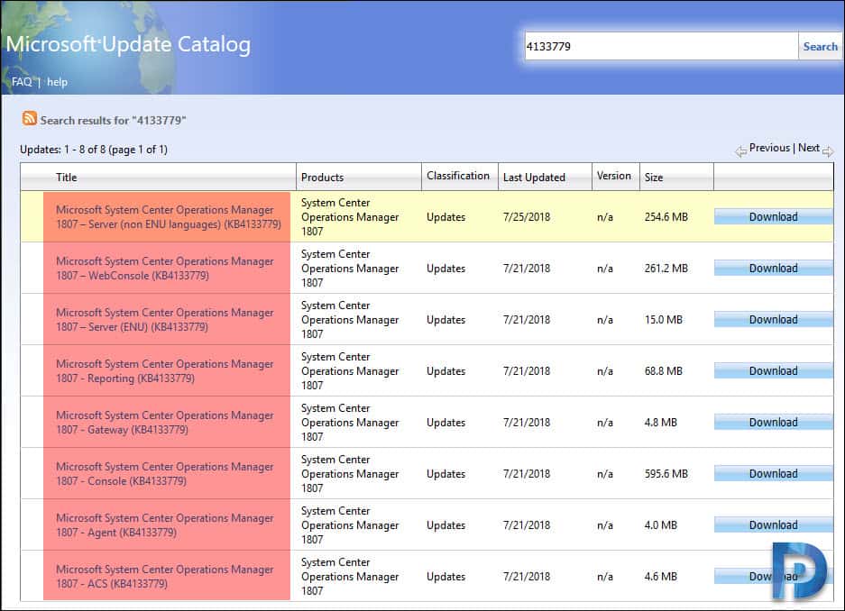
Task: Click the search box containing 4133779
Action: pos(661,46)
